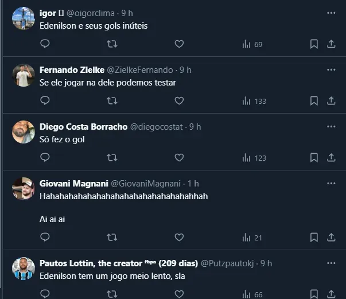The image size is (346, 299).
Task: Repost igor's tweet
Action: click(112, 44)
